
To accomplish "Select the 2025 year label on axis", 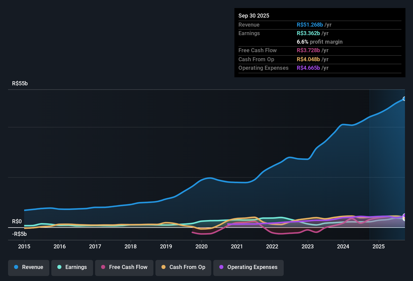I will [x=379, y=247].
